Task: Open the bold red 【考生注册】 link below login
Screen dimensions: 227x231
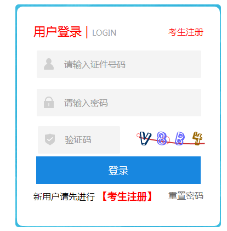Action: tap(127, 196)
